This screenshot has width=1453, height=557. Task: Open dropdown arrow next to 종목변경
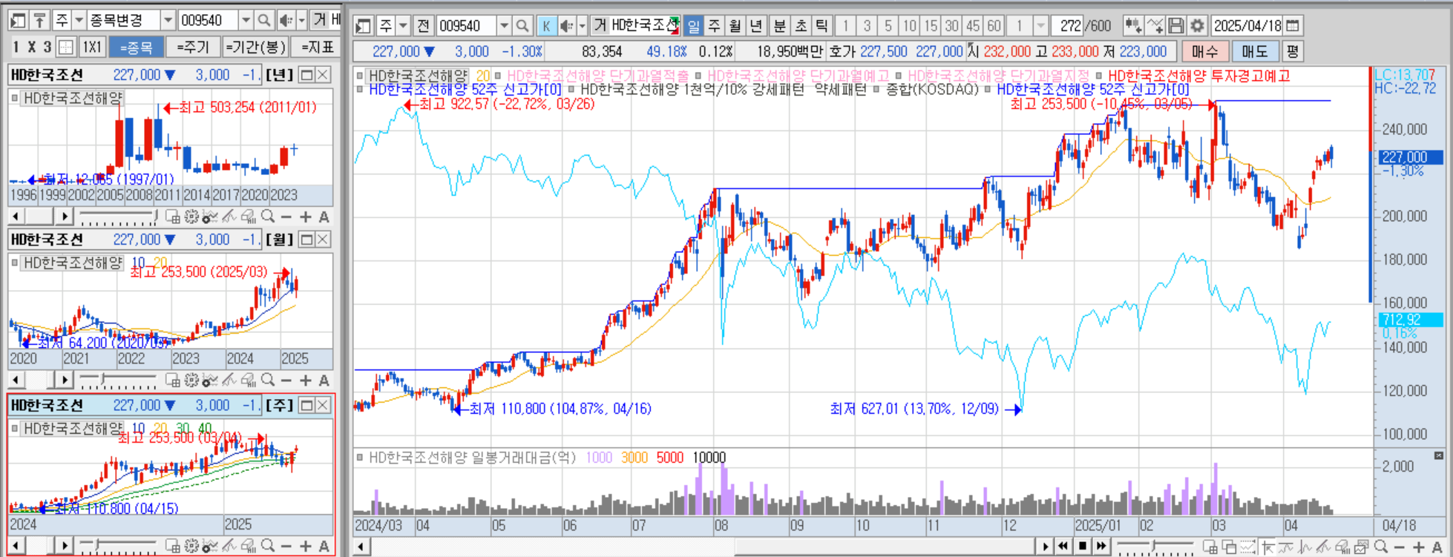point(168,20)
